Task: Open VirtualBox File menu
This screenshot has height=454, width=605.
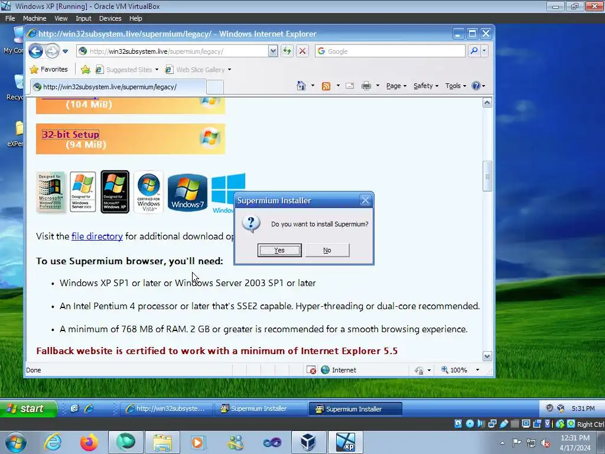Action: 10,18
